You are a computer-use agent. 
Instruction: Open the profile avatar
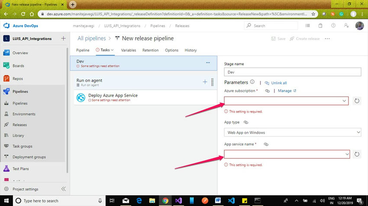[x=359, y=26]
